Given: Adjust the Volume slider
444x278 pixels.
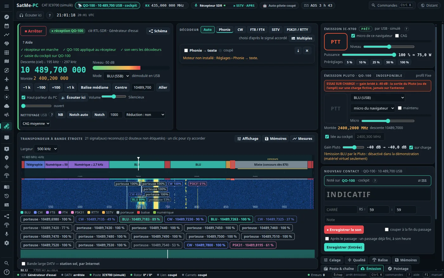Looking at the screenshot, I should (114, 96).
